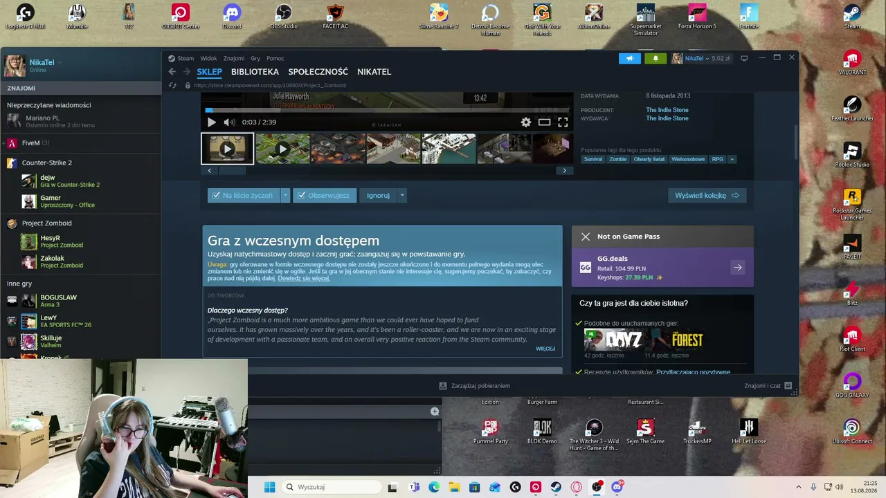Switch Steam to Big Picture mode icon
Screen dimensions: 886x498
tap(744, 58)
